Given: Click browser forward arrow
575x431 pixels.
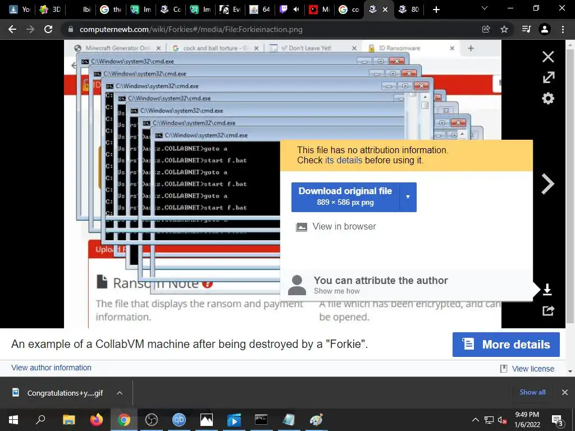Looking at the screenshot, I should tap(30, 29).
